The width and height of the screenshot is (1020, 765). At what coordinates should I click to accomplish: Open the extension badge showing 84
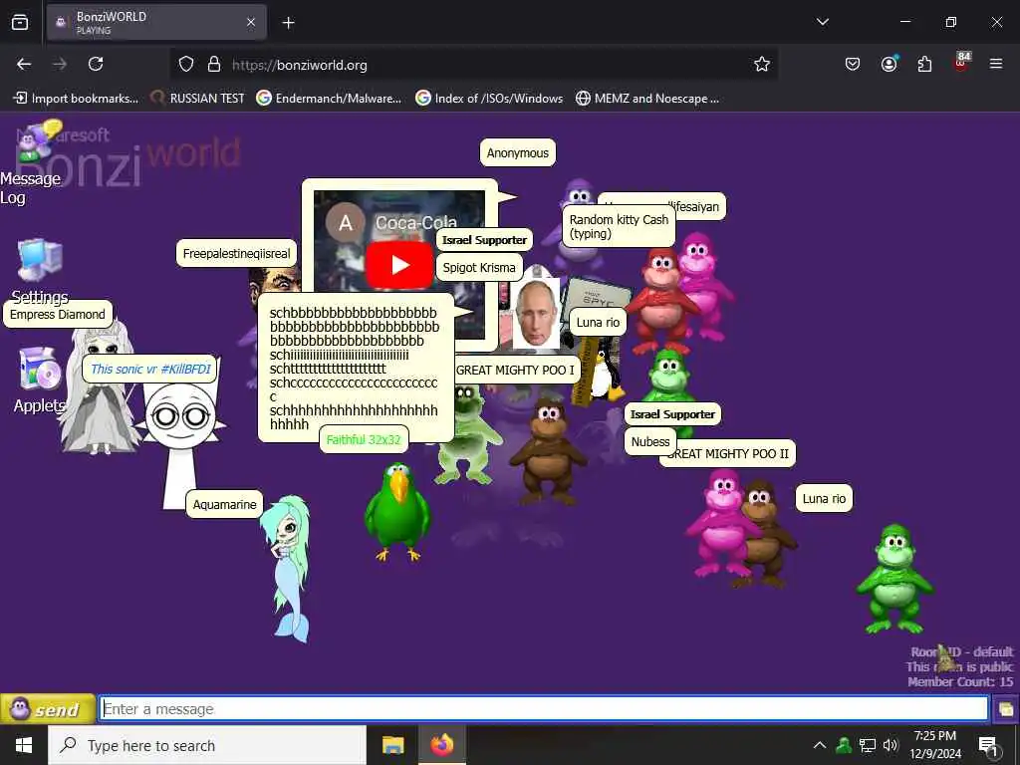pos(961,63)
